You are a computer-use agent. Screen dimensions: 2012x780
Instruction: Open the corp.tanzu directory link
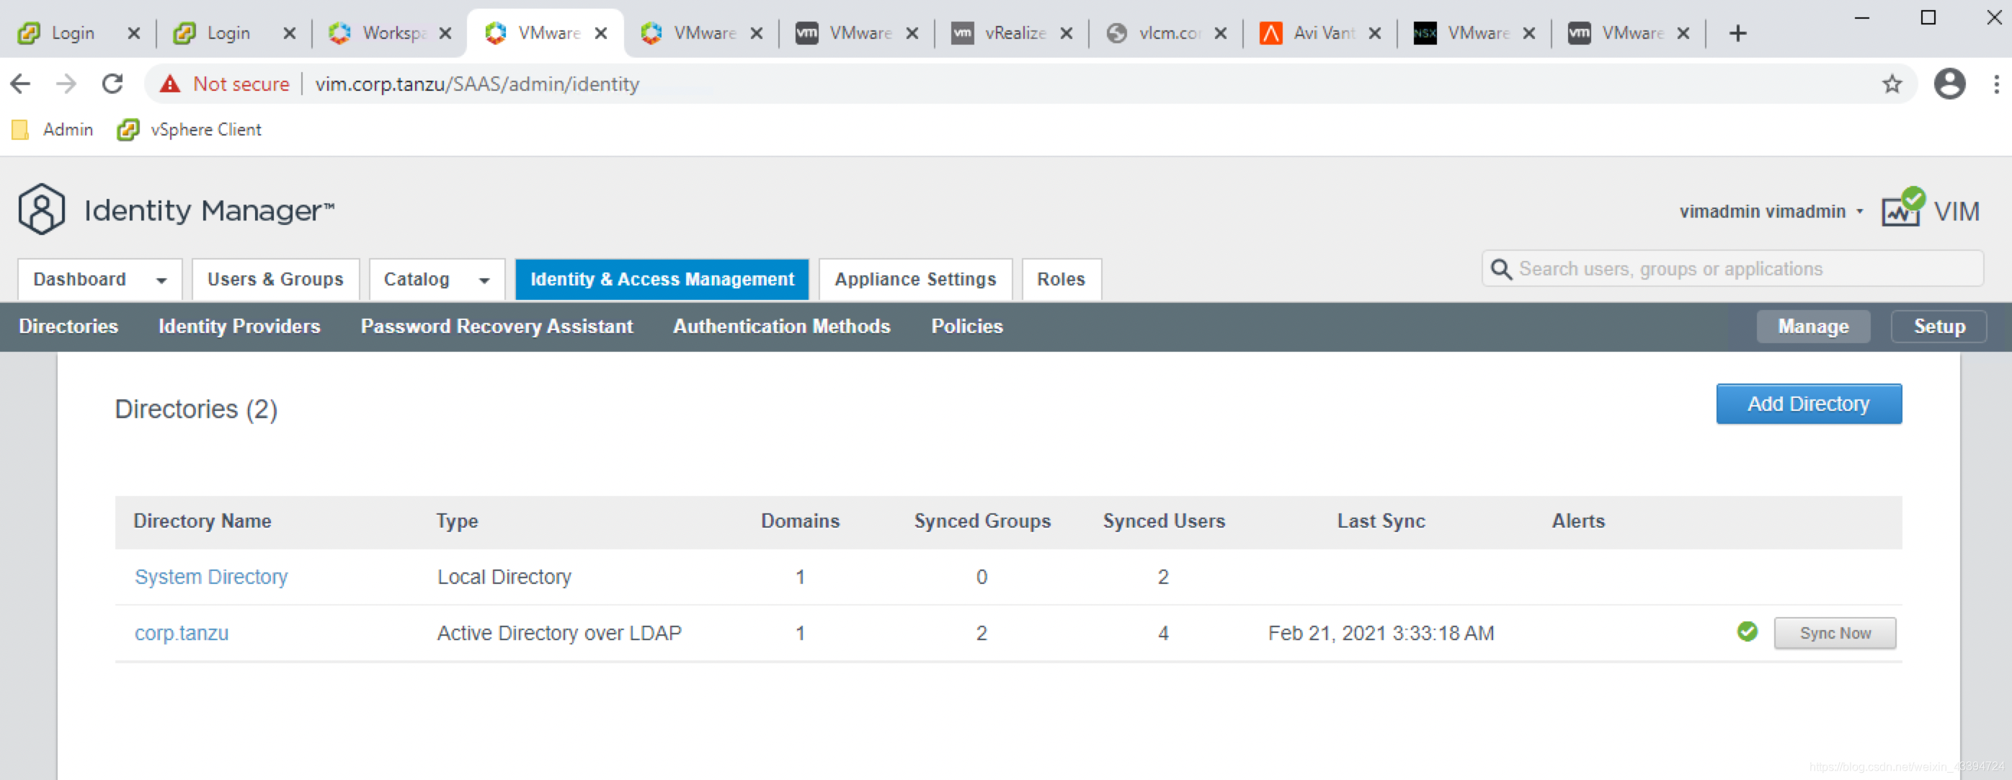(x=181, y=632)
